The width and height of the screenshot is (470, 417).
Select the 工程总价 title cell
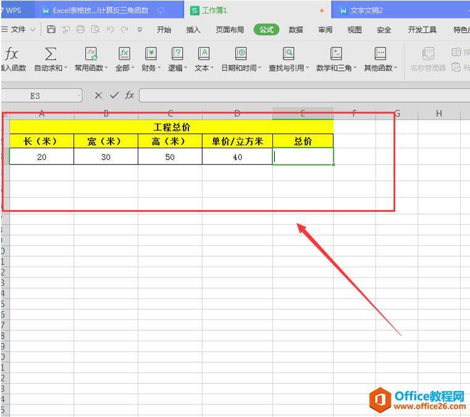point(172,127)
